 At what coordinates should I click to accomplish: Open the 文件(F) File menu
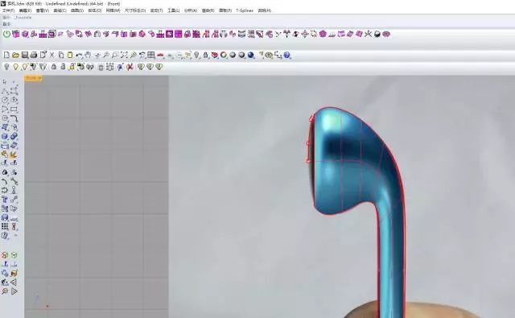(9, 10)
